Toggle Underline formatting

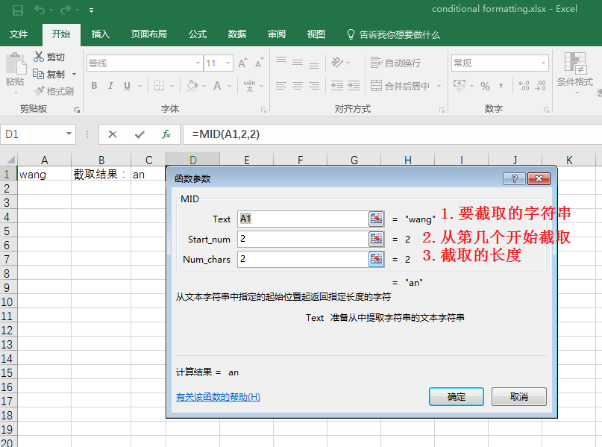pyautogui.click(x=127, y=86)
